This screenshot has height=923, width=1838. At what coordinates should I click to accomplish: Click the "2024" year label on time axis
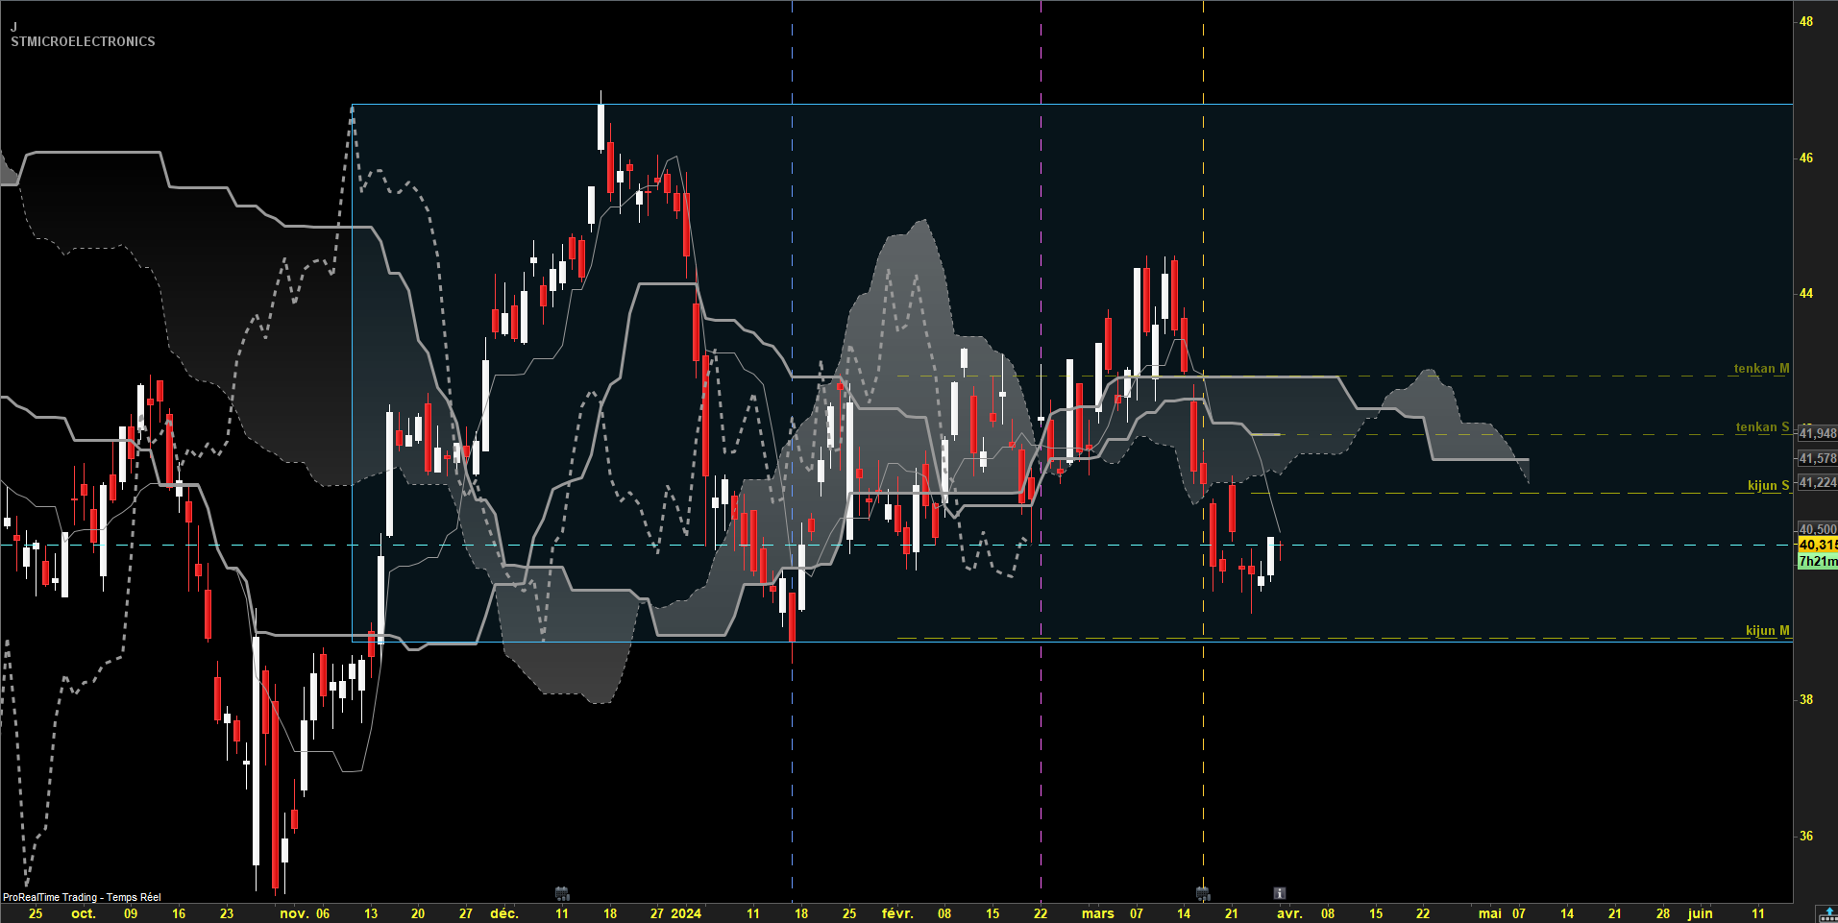686,913
